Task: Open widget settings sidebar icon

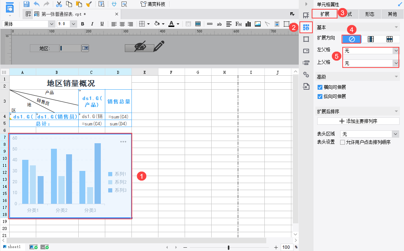Action: coord(306,51)
